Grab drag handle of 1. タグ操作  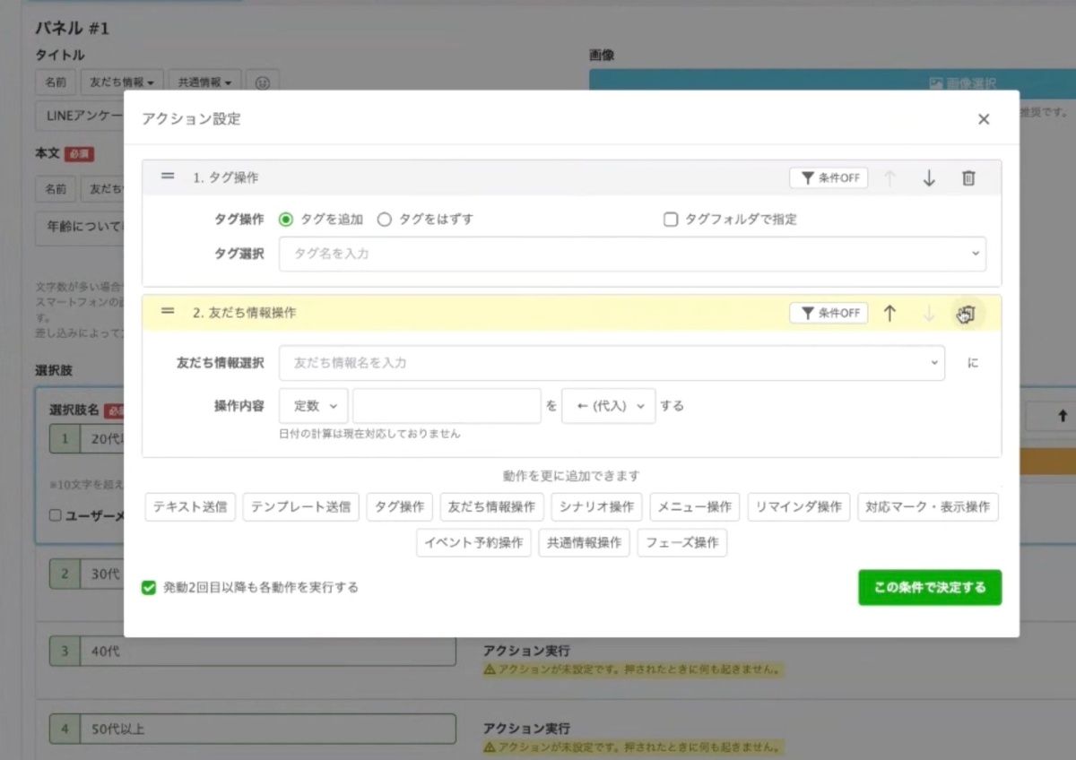pos(168,177)
